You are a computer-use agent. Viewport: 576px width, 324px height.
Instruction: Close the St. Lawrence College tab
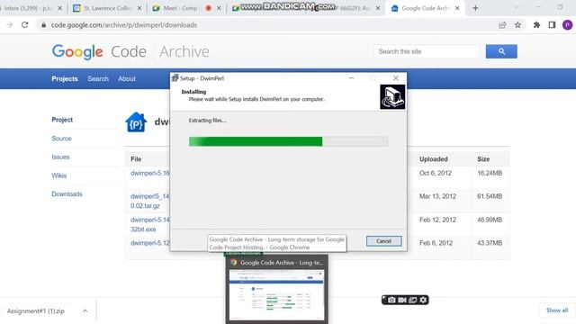(x=139, y=8)
